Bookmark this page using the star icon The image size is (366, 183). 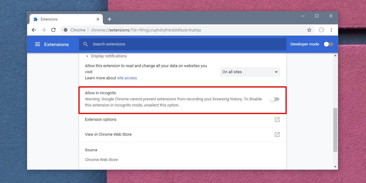click(x=309, y=30)
